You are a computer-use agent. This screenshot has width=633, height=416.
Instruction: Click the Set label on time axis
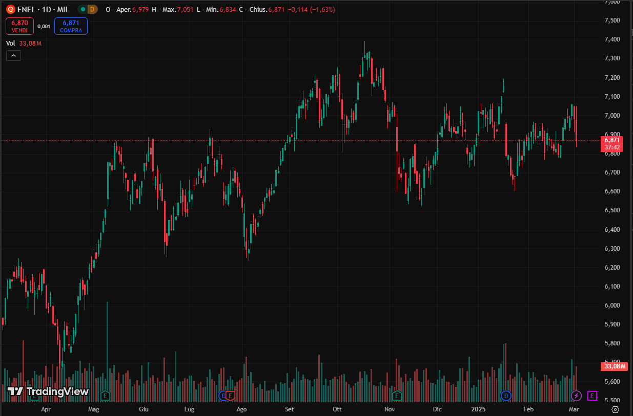(x=289, y=409)
